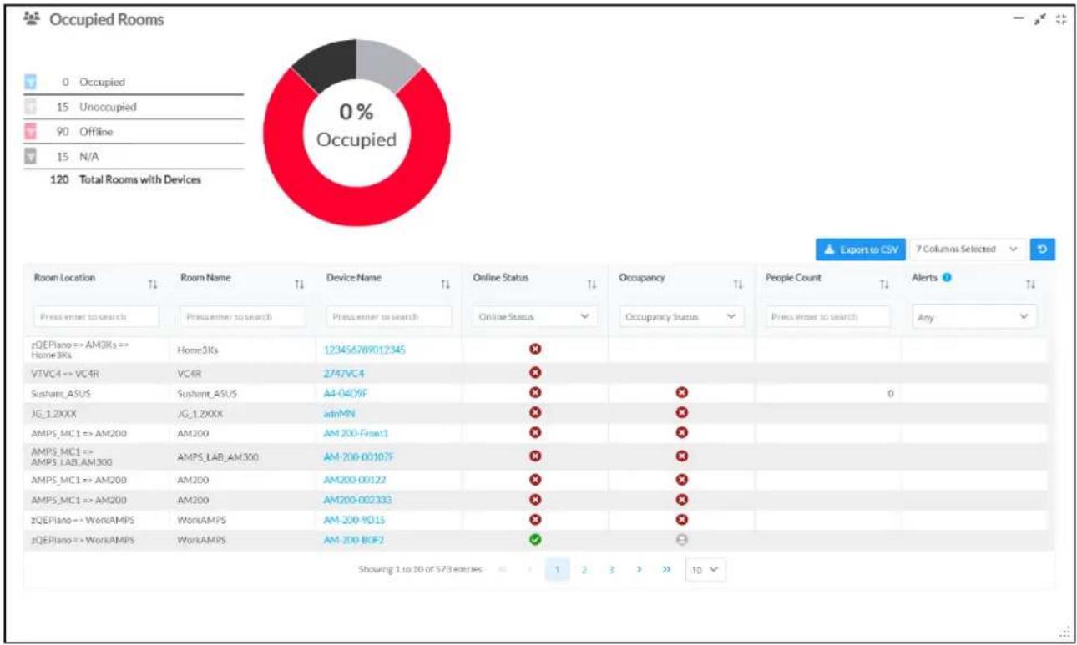This screenshot has width=1077, height=645.
Task: Open device link AM-200-Front1
Action: click(356, 433)
